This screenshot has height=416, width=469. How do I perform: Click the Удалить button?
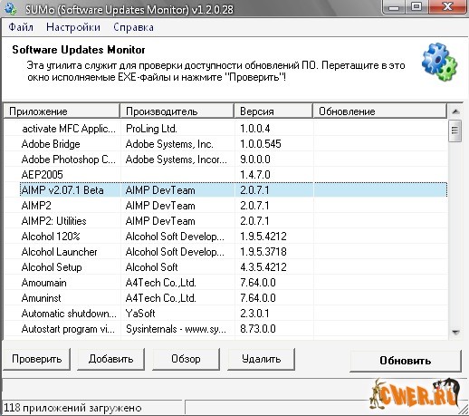coord(261,359)
